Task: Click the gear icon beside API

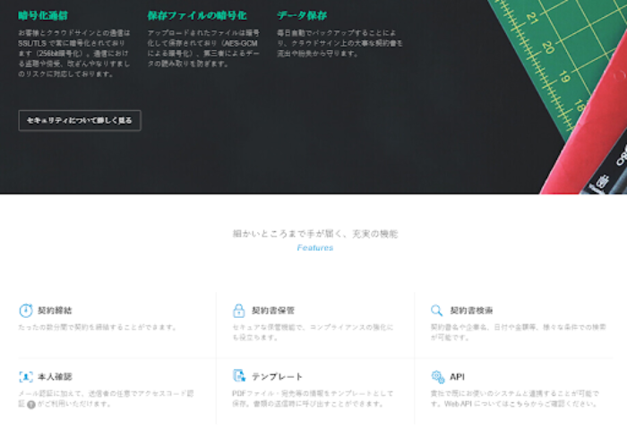Action: 437,377
